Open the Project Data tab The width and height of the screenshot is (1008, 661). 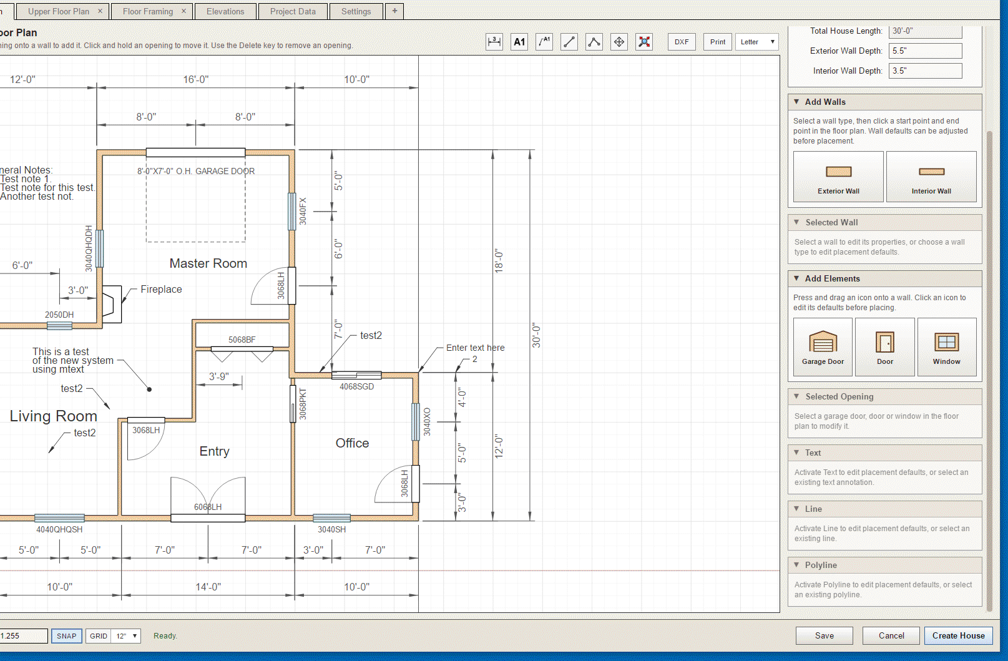click(x=293, y=11)
